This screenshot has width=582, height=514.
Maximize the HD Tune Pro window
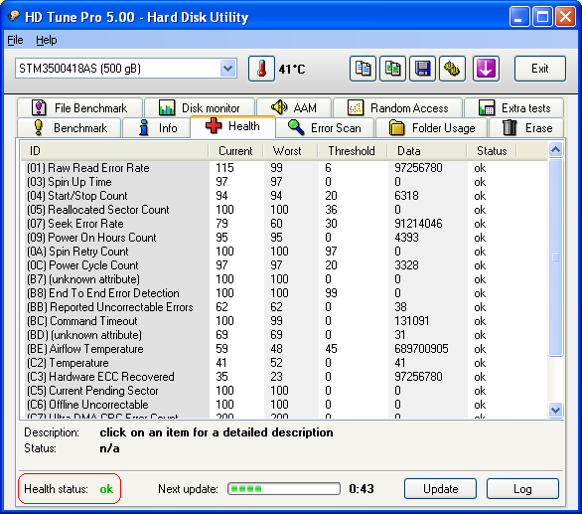542,17
